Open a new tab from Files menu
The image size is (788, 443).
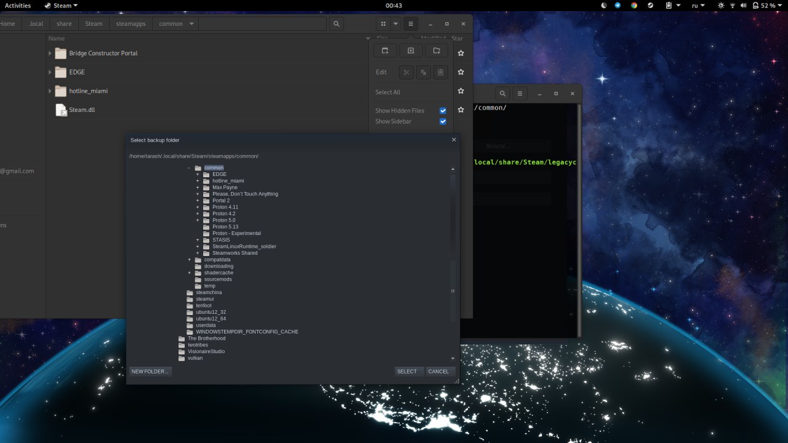(x=411, y=50)
